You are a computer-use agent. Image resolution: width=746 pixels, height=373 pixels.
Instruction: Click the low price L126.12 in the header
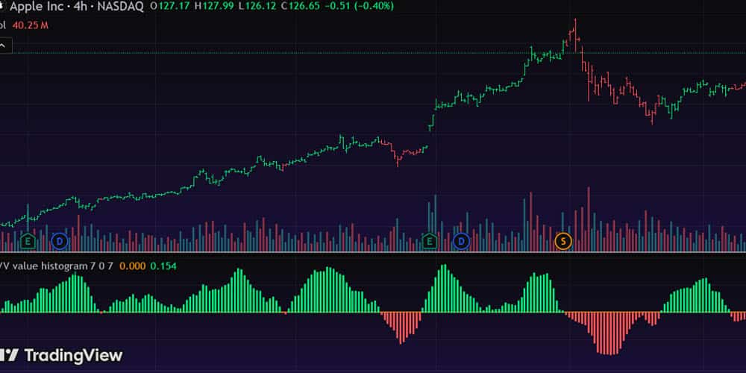[x=257, y=7]
